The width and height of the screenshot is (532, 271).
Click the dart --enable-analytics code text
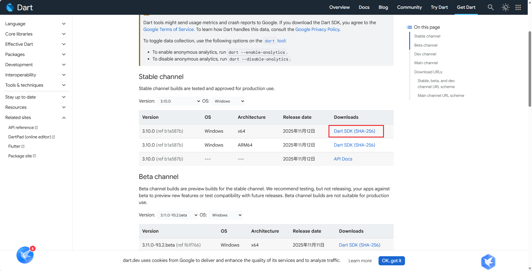click(257, 52)
